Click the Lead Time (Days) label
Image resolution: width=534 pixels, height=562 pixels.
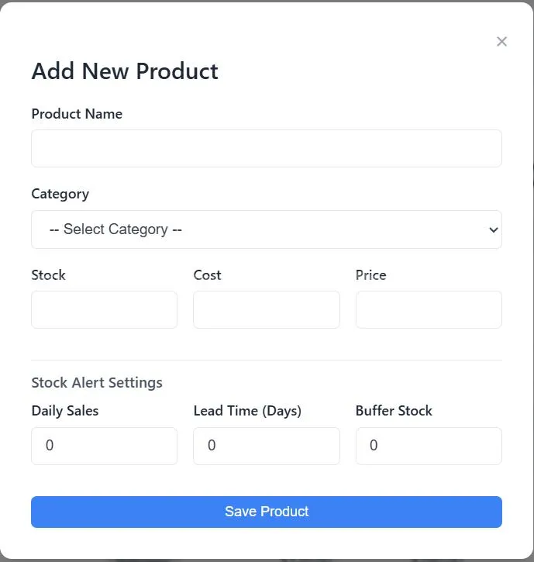pos(247,411)
